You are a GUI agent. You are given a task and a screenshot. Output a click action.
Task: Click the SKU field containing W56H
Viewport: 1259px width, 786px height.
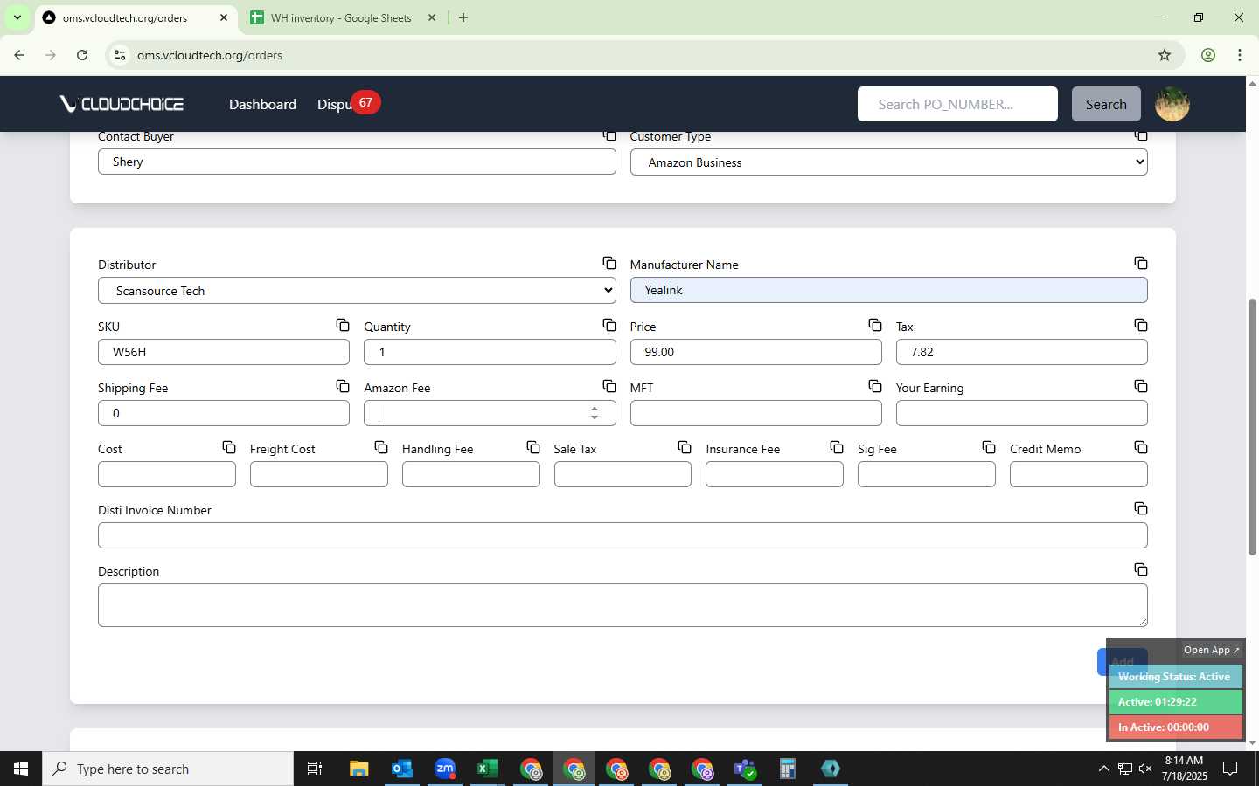[224, 352]
